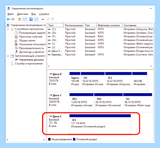Toggle the show/hide console tree icon
This screenshot has width=160, height=148.
tap(25, 19)
